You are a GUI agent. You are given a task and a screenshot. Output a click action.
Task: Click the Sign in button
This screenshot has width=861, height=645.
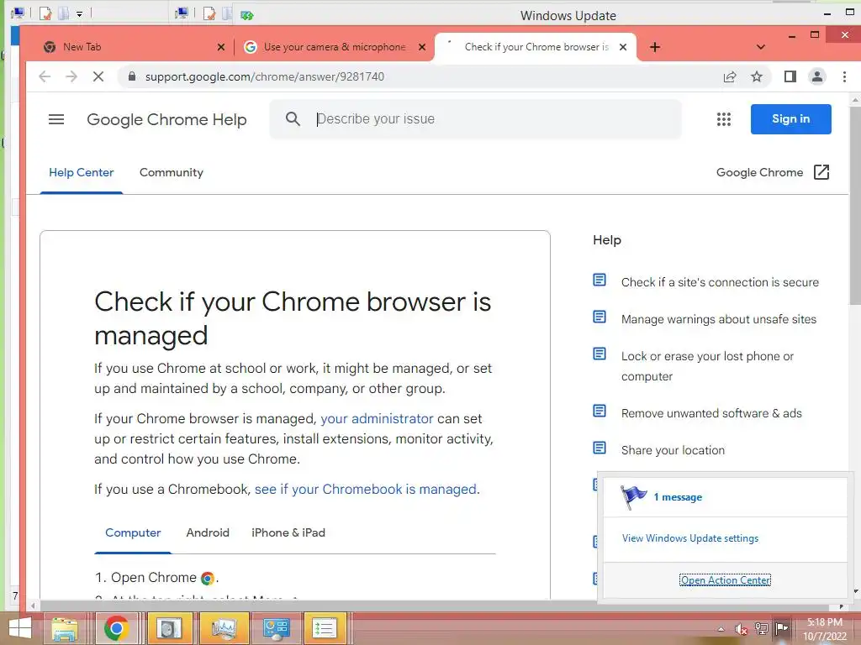790,119
